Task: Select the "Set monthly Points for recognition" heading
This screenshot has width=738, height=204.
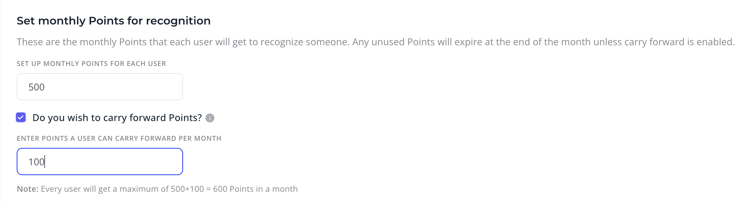Action: pyautogui.click(x=114, y=21)
